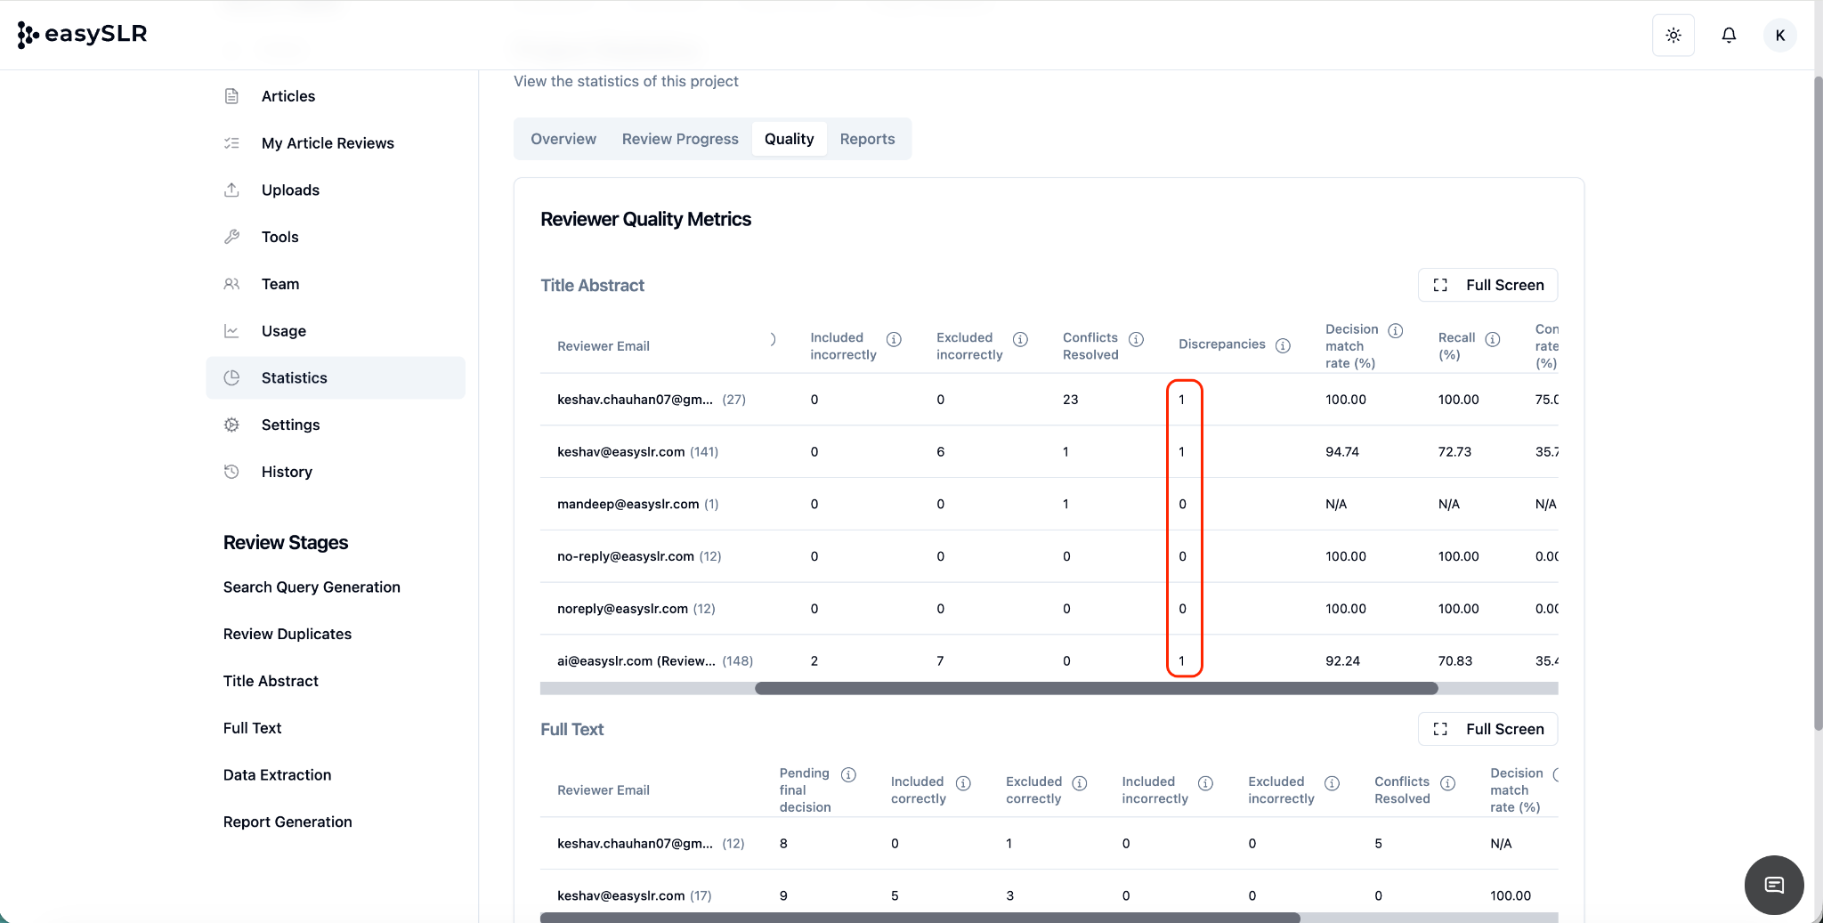
Task: Click info icon beside Included correctly
Action: pyautogui.click(x=963, y=783)
